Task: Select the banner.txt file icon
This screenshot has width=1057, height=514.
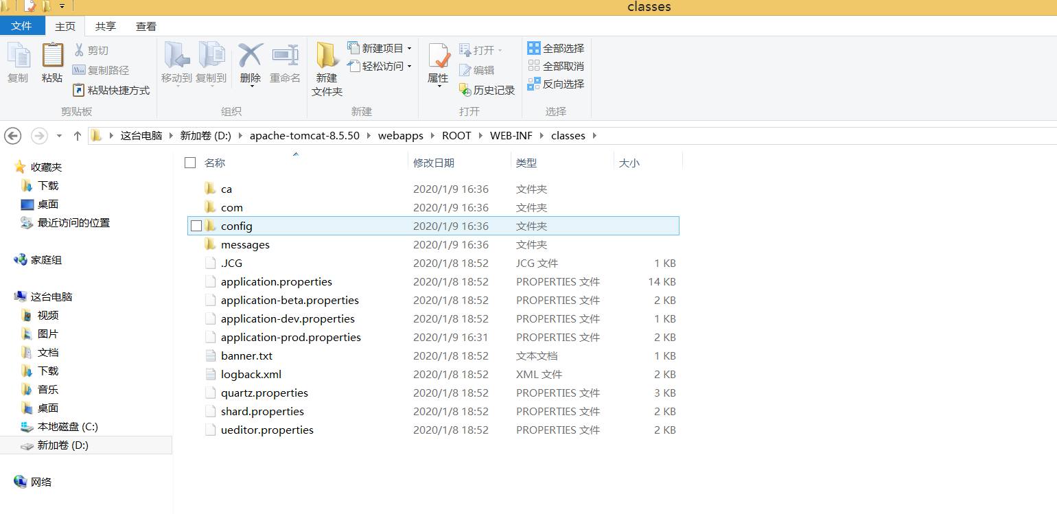Action: point(210,355)
